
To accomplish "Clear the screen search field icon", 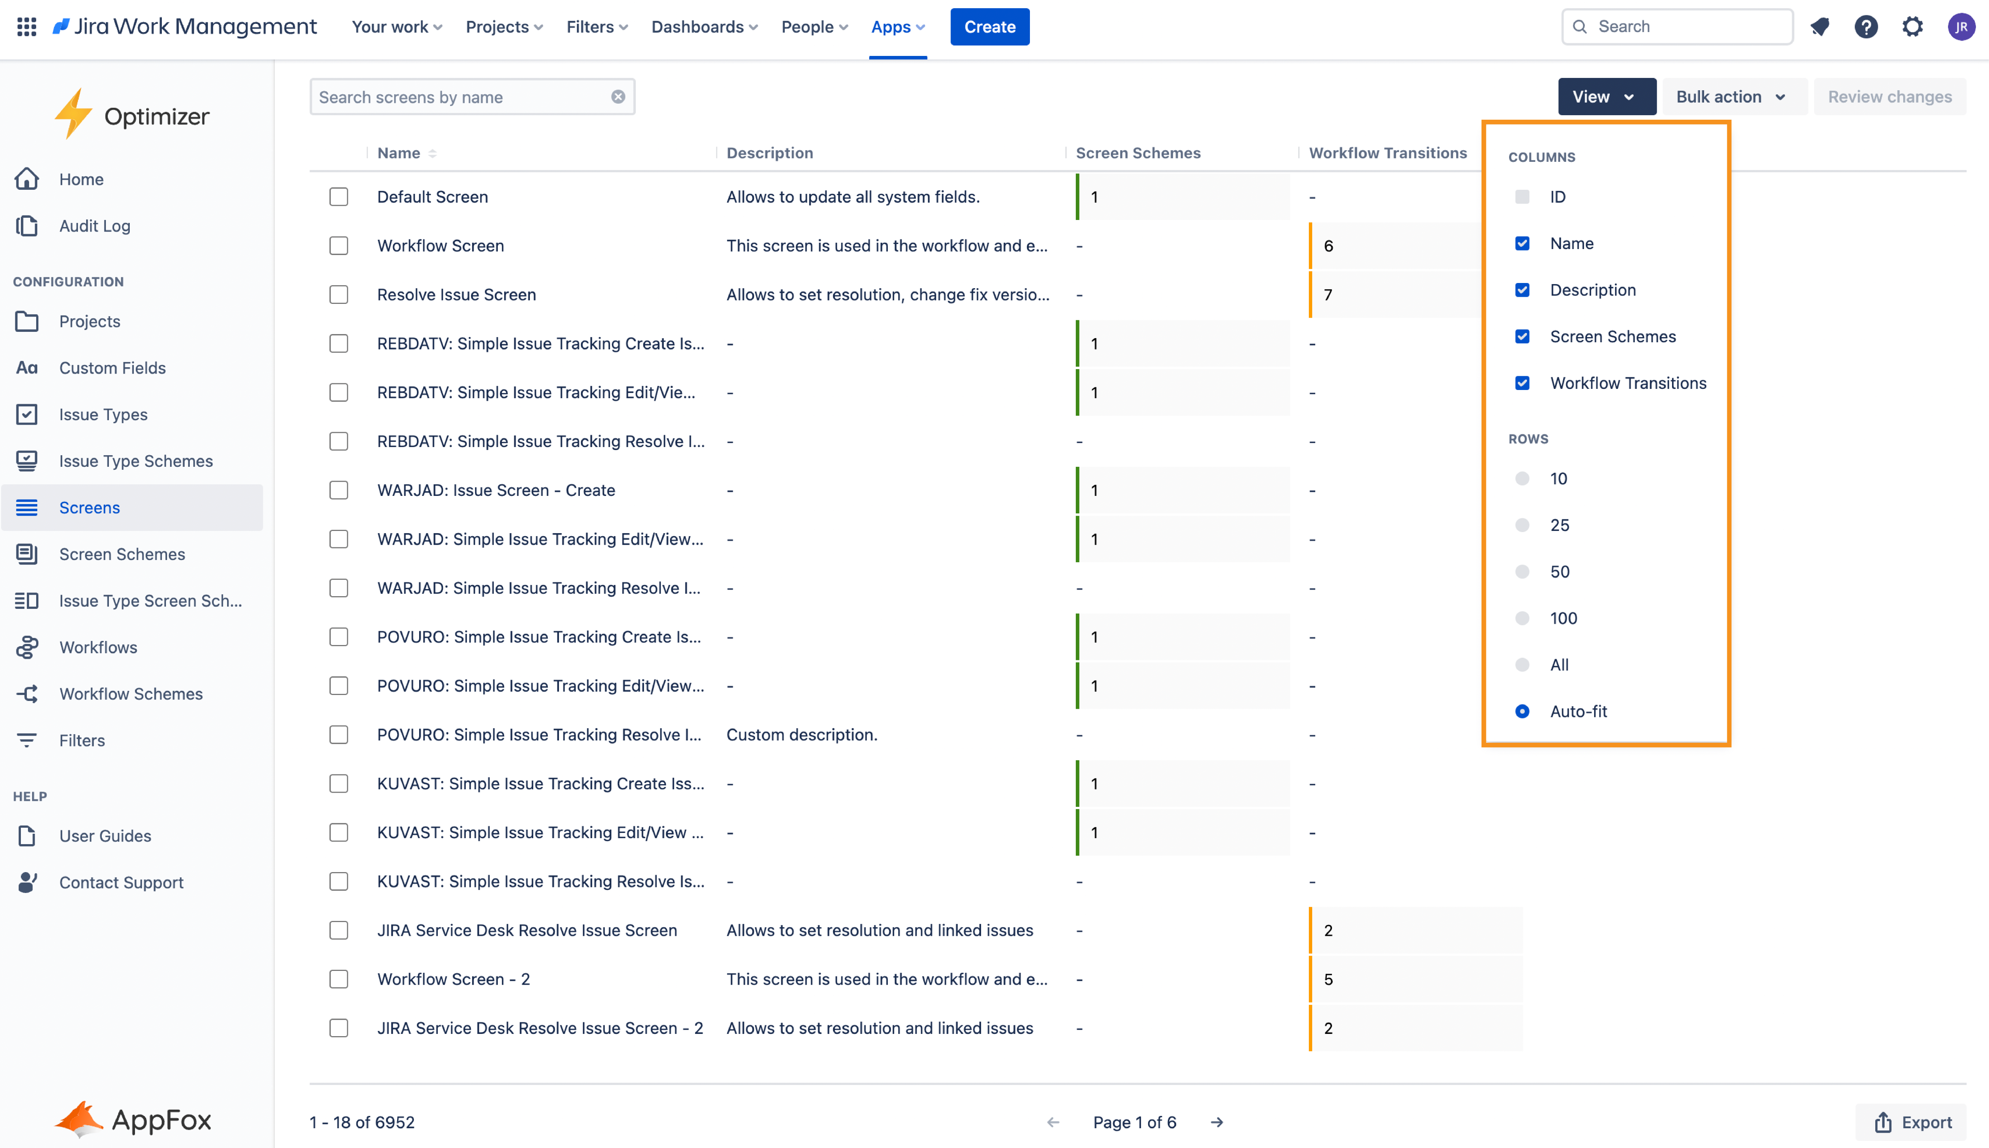I will (x=618, y=97).
